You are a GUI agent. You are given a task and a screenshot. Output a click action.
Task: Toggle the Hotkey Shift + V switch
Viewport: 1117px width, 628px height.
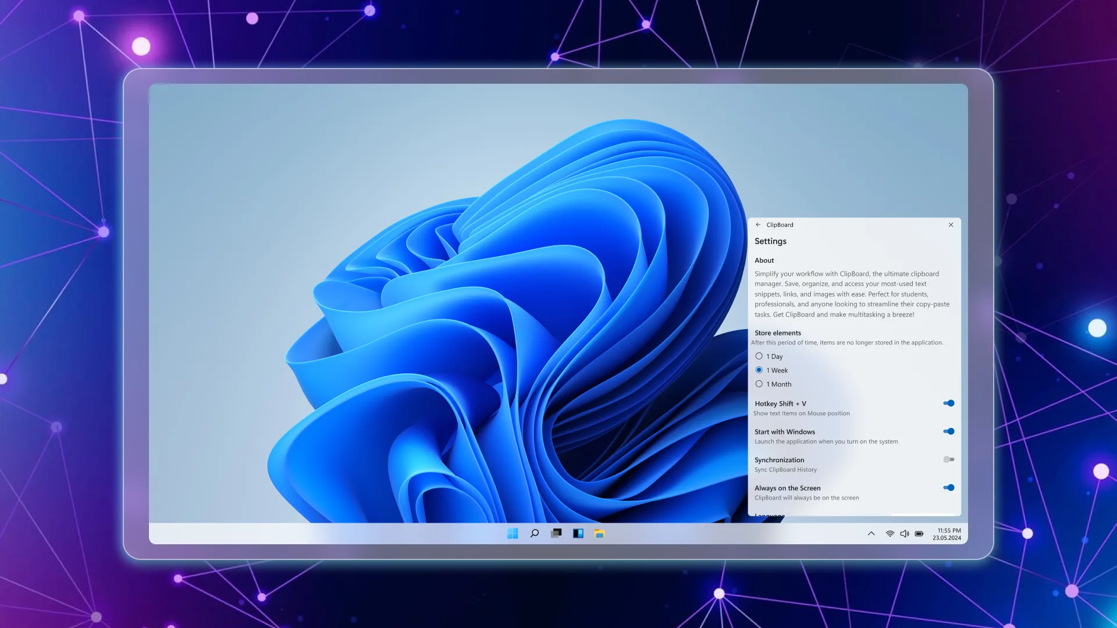click(949, 403)
